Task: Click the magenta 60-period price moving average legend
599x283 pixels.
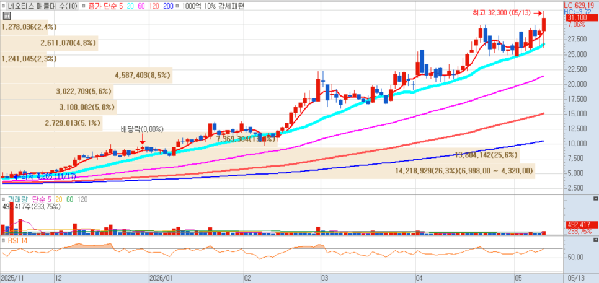Action: point(140,6)
